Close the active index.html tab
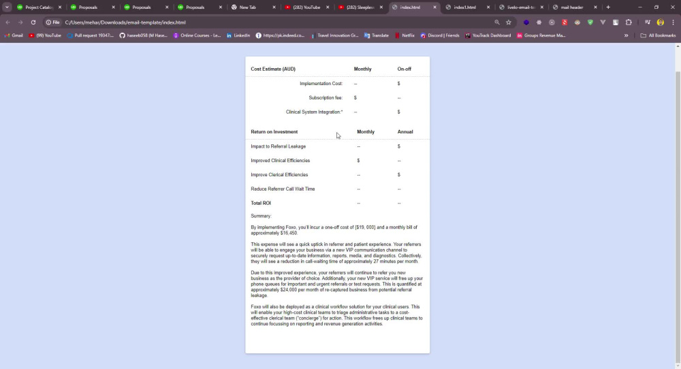 (434, 7)
